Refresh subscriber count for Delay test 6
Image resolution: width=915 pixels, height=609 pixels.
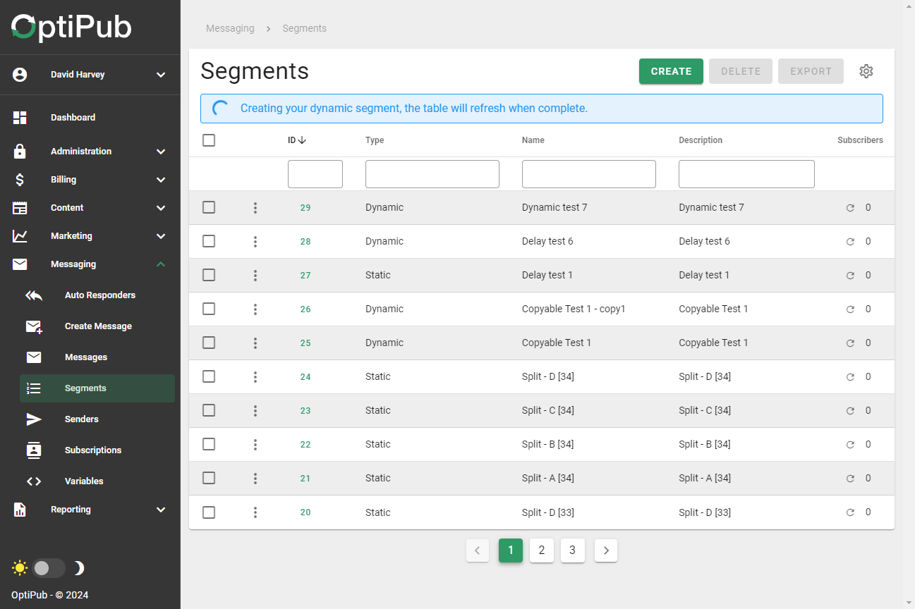[850, 242]
